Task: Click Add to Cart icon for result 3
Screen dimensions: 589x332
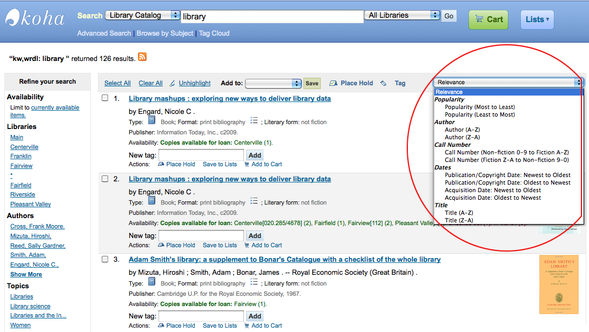Action: point(247,326)
